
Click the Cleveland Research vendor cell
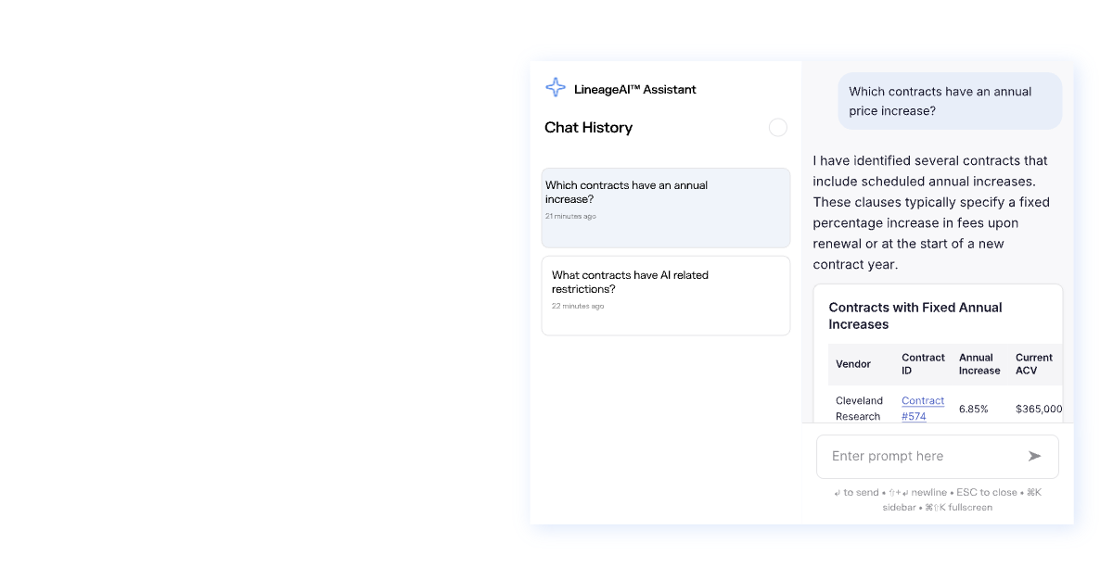pyautogui.click(x=859, y=409)
